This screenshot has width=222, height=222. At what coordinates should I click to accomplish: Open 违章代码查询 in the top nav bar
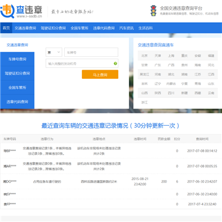tap(104, 28)
